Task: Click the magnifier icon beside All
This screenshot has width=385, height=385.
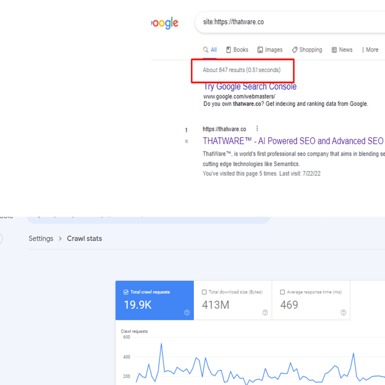Action: (206, 50)
